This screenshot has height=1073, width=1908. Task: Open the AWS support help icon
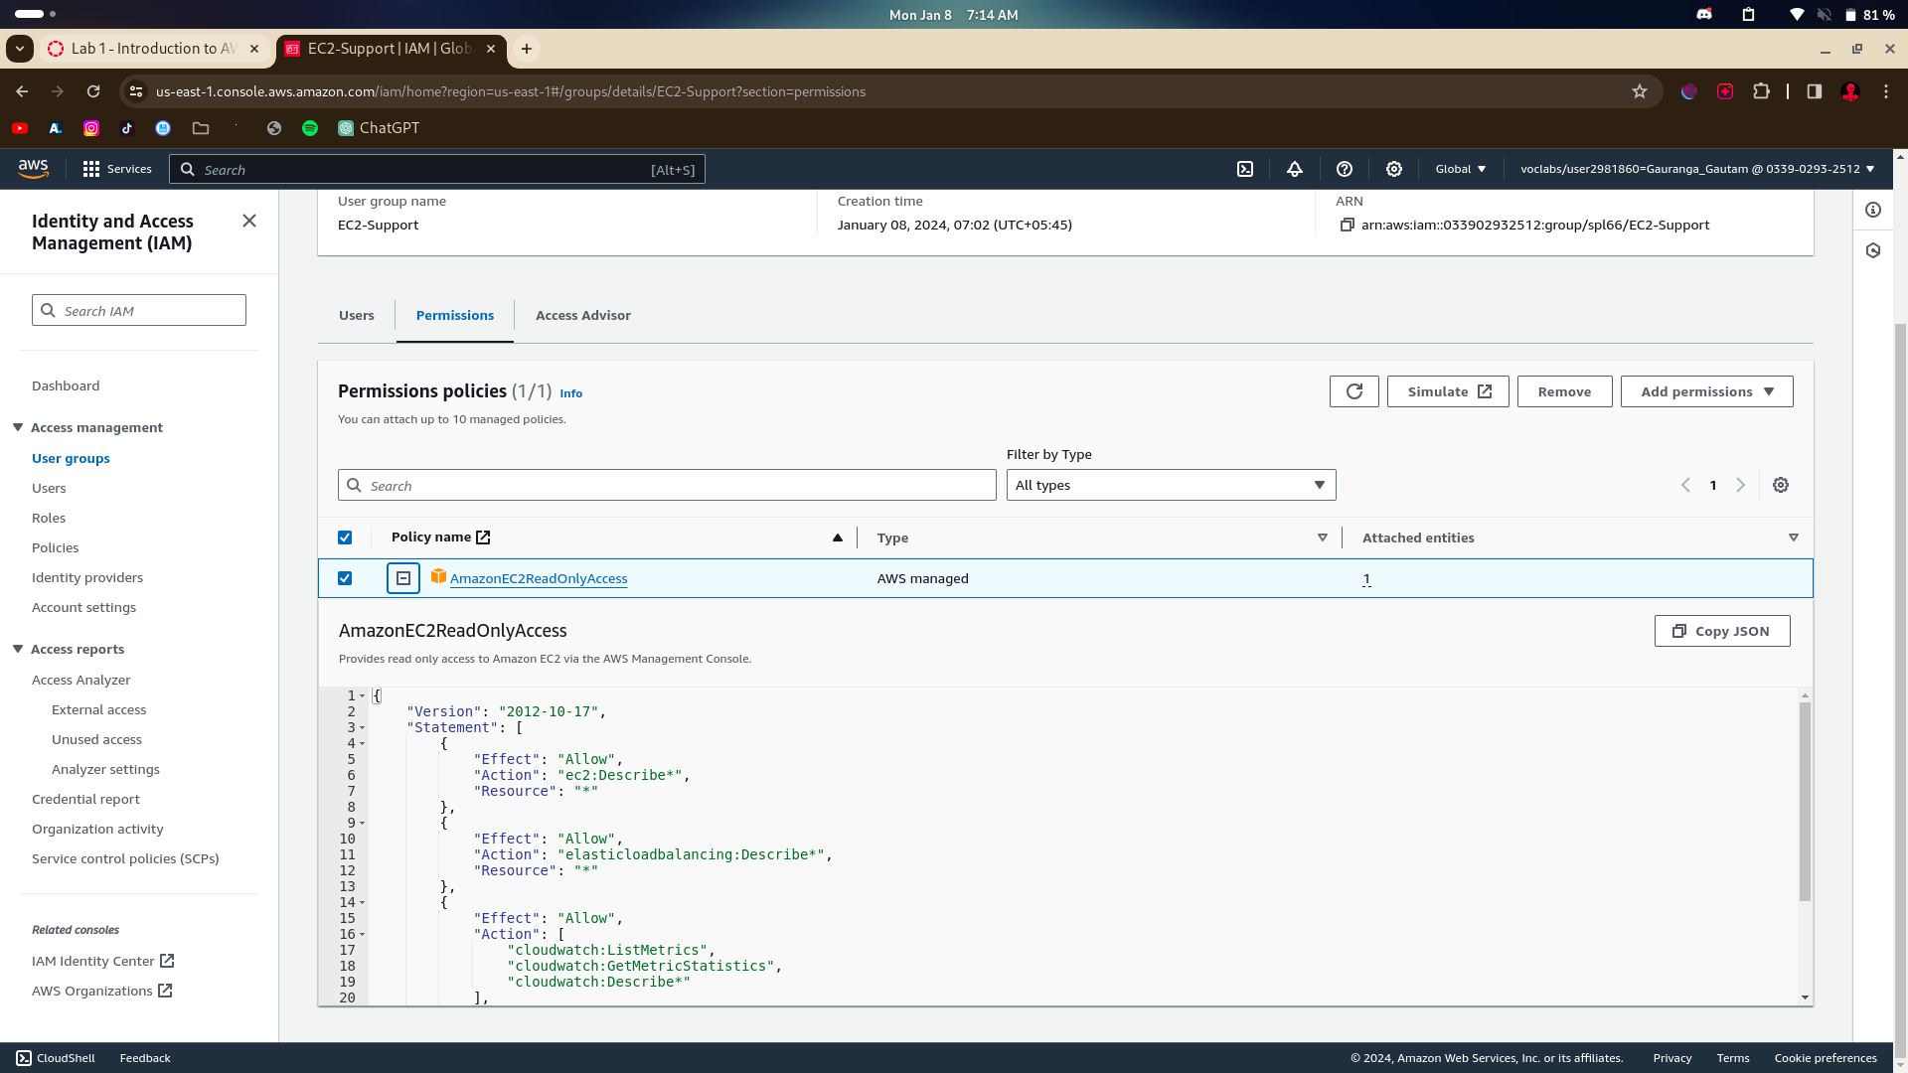point(1345,169)
